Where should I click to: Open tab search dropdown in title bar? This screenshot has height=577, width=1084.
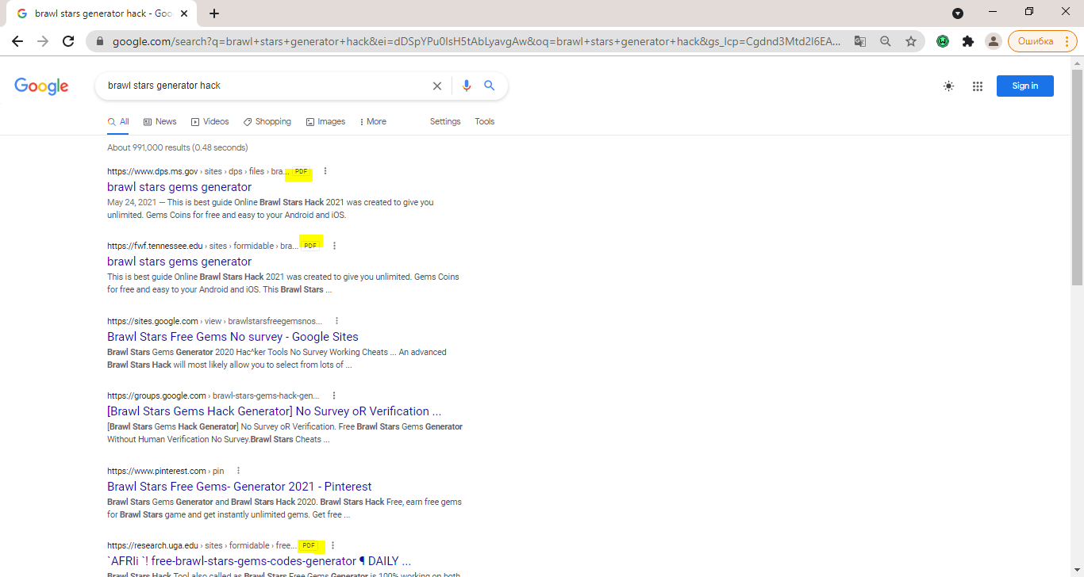tap(958, 13)
